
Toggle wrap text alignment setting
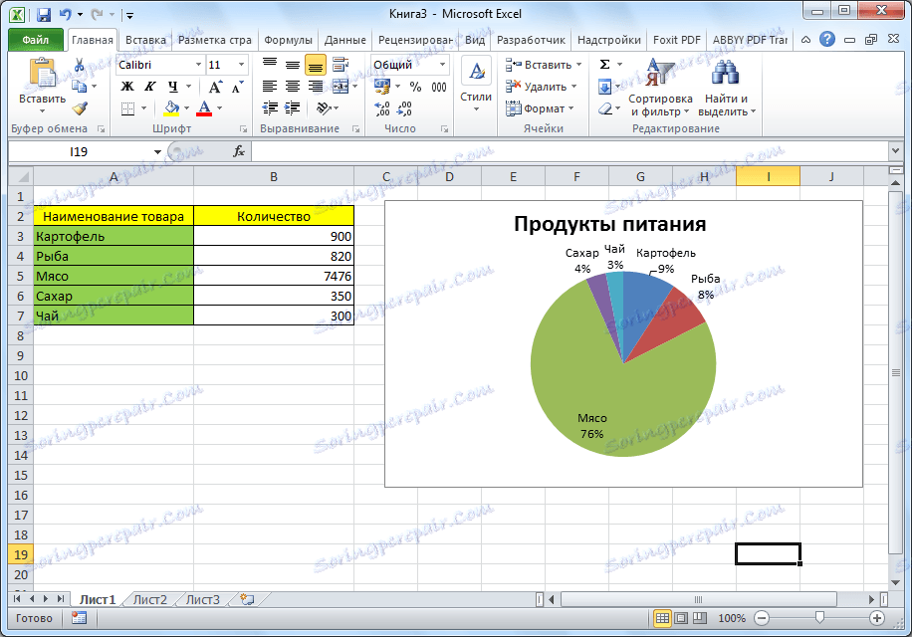[x=339, y=65]
